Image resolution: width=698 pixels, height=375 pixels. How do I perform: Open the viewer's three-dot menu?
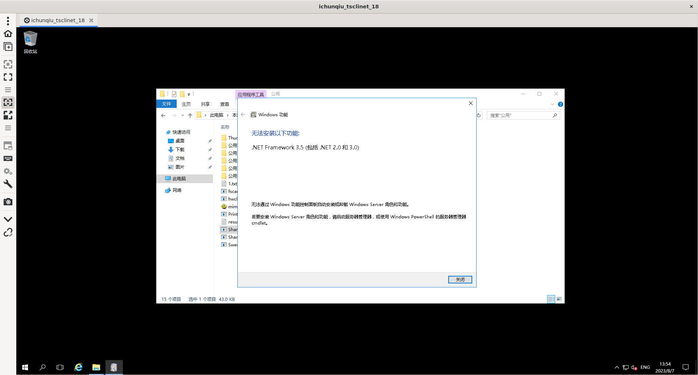pyautogui.click(x=8, y=21)
